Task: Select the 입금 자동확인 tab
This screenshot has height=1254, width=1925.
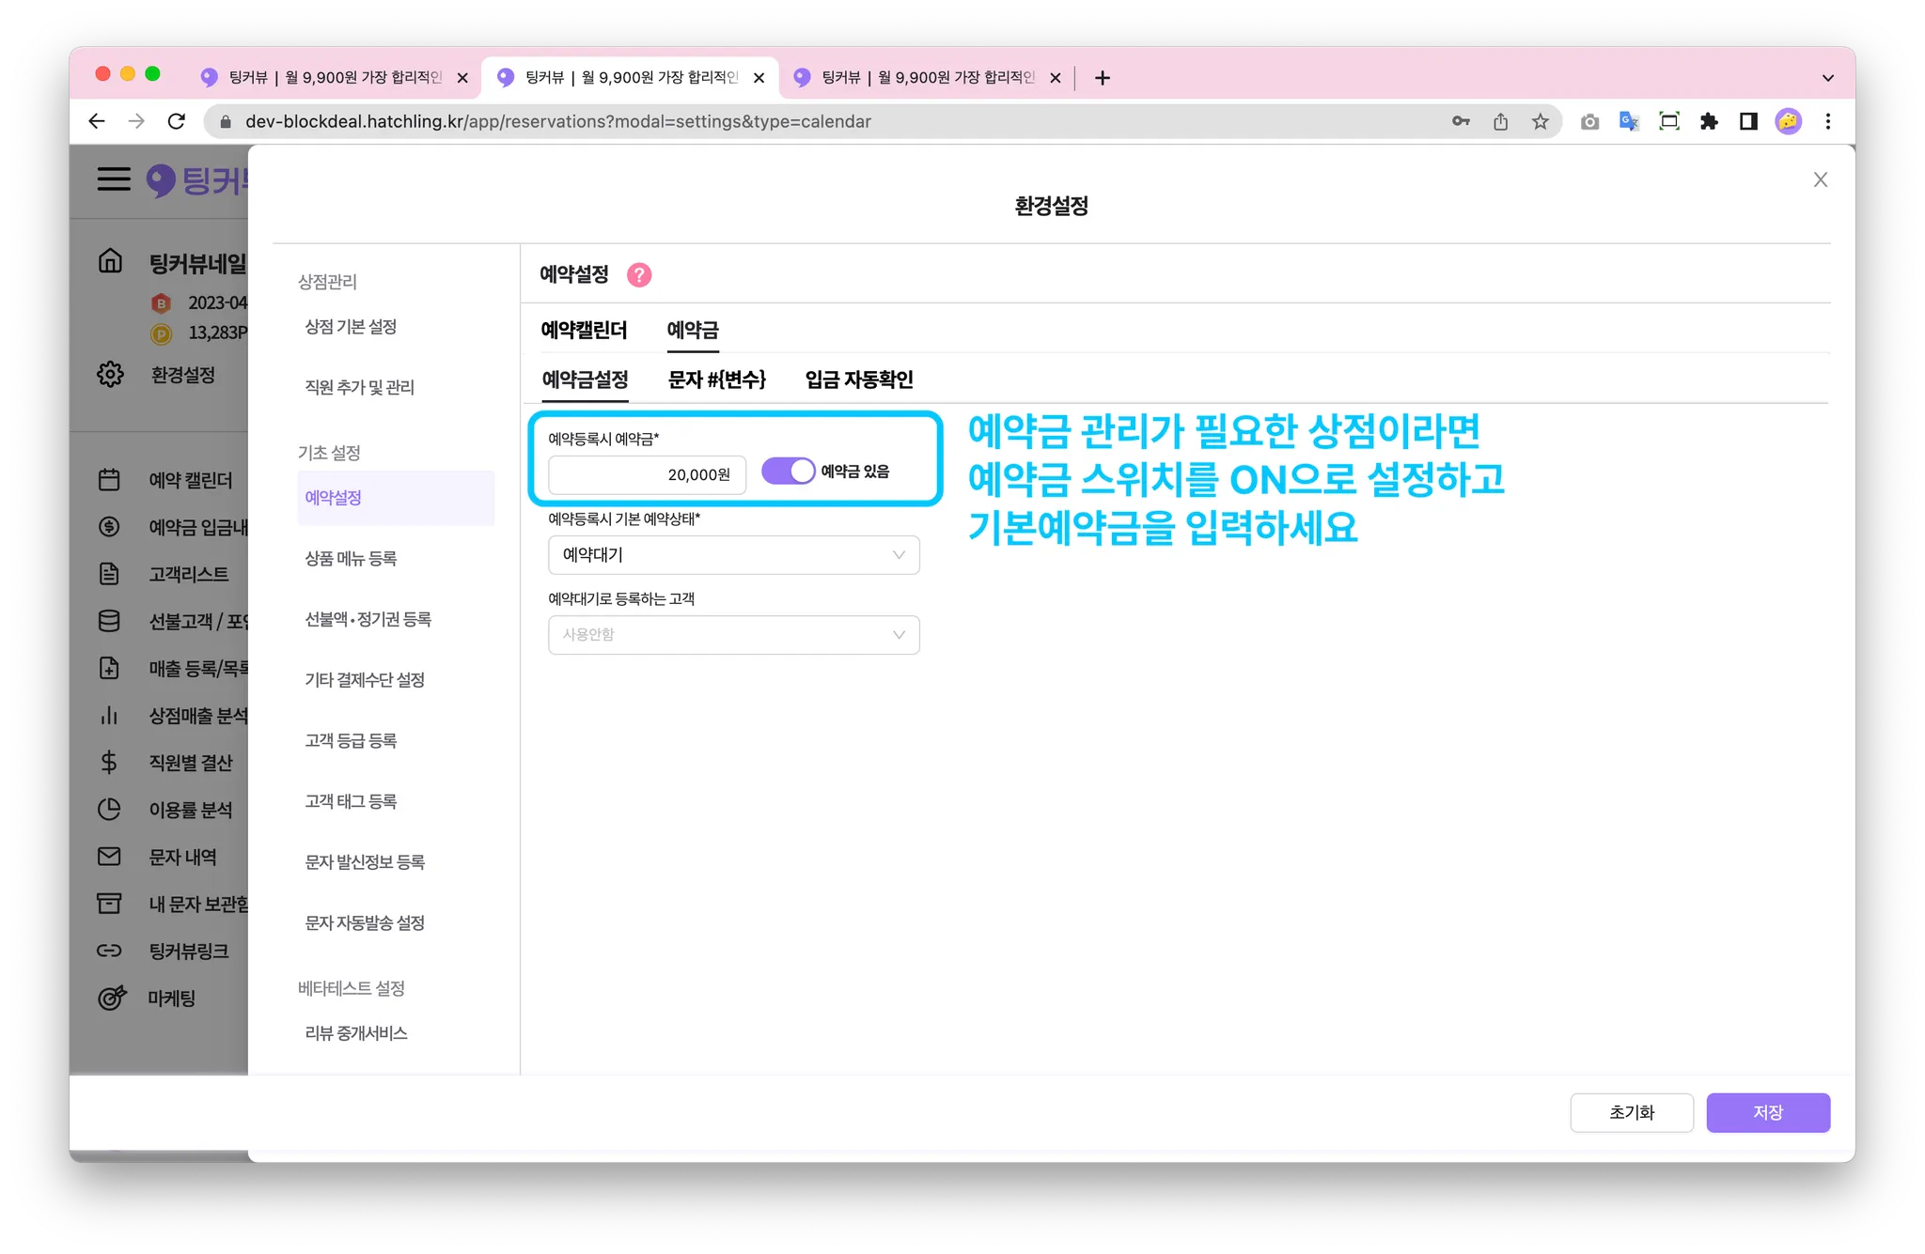Action: (858, 379)
